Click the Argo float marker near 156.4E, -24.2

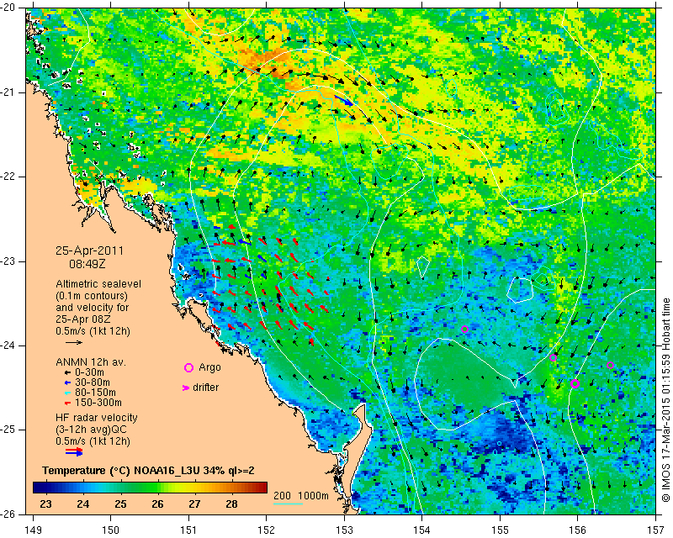pos(611,365)
